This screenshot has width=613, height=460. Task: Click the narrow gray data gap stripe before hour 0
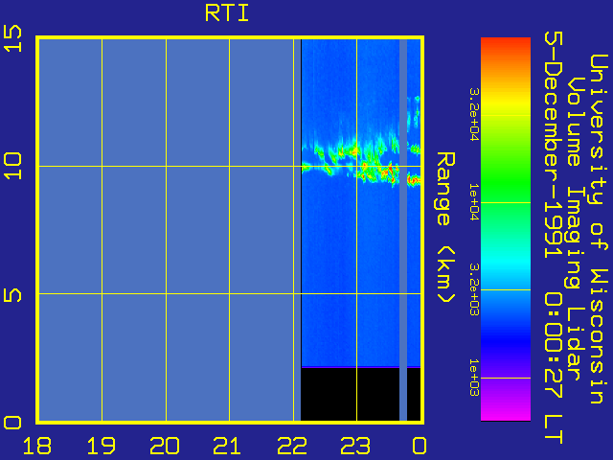(x=403, y=229)
